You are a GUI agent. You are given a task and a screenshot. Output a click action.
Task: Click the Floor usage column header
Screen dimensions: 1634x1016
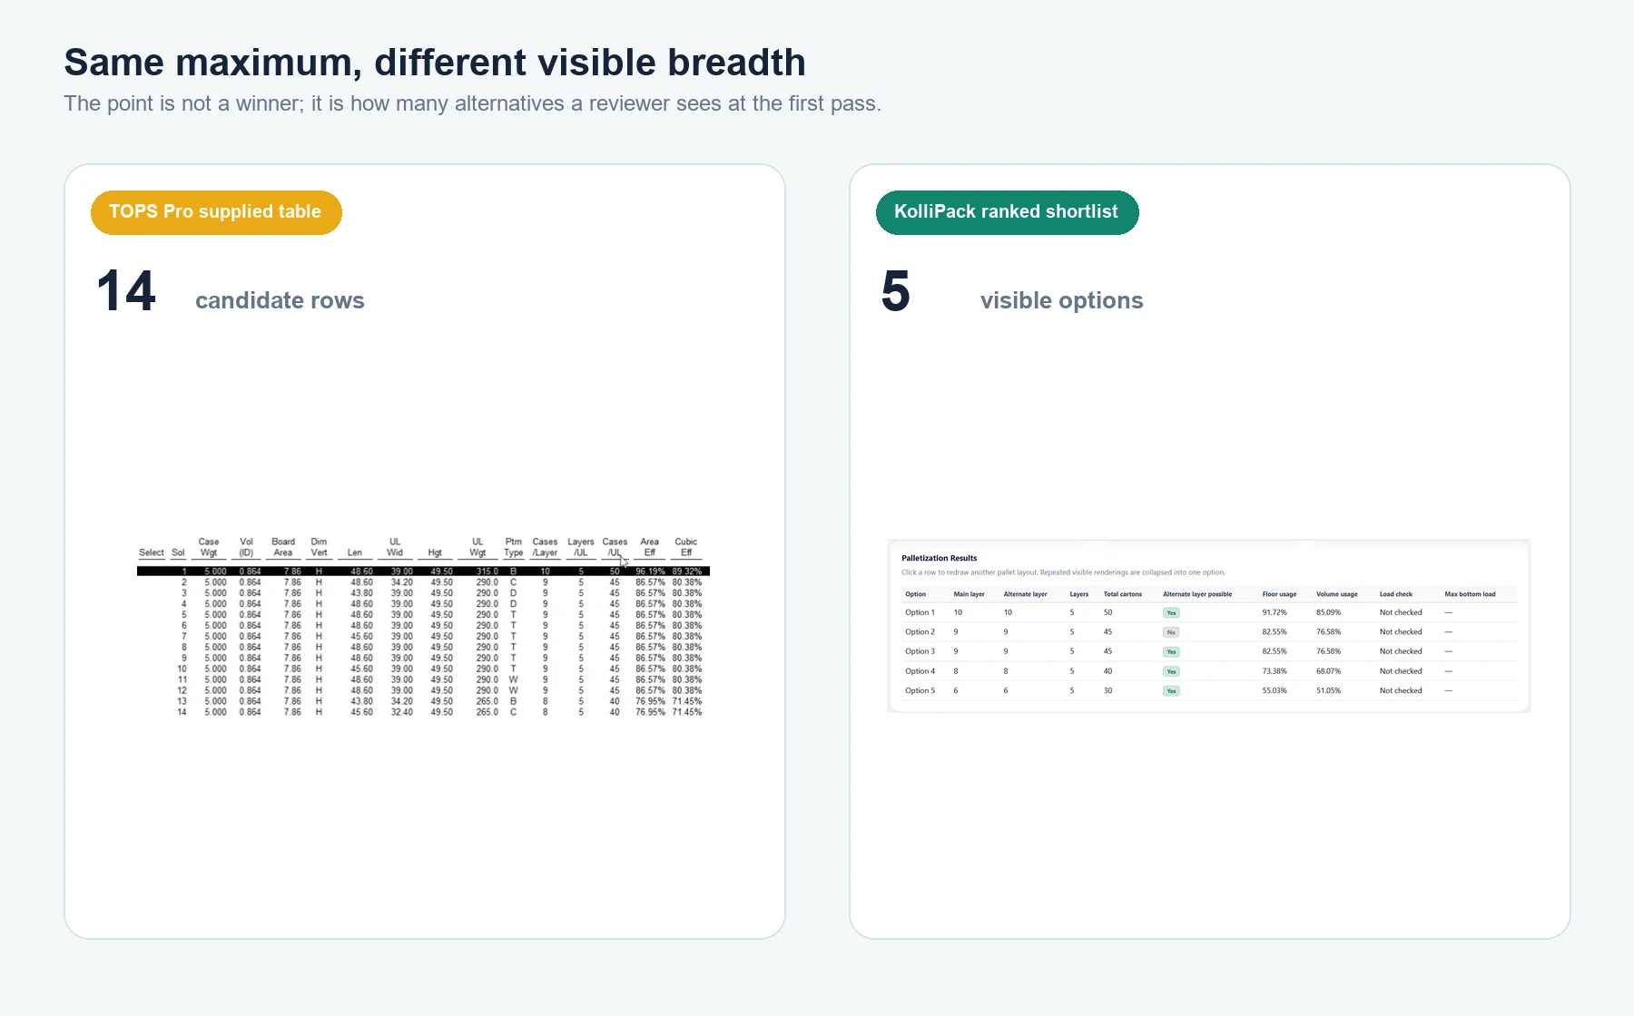click(1279, 594)
